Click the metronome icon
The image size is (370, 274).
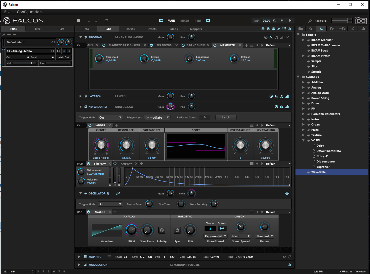click(274, 21)
